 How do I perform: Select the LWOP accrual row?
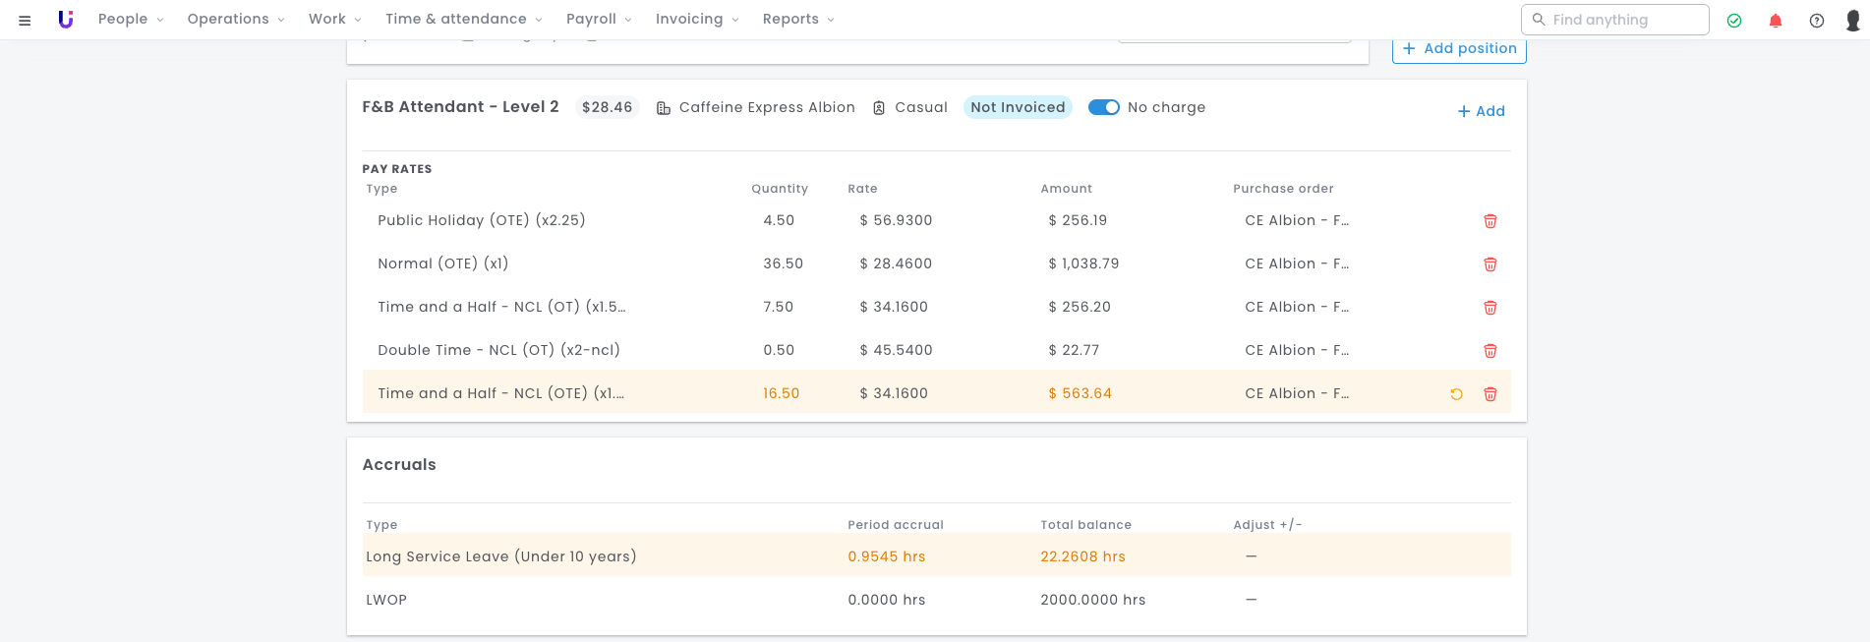[x=936, y=600]
